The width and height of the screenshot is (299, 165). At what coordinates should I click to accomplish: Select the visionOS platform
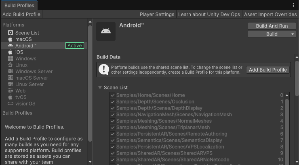[x=44, y=104]
